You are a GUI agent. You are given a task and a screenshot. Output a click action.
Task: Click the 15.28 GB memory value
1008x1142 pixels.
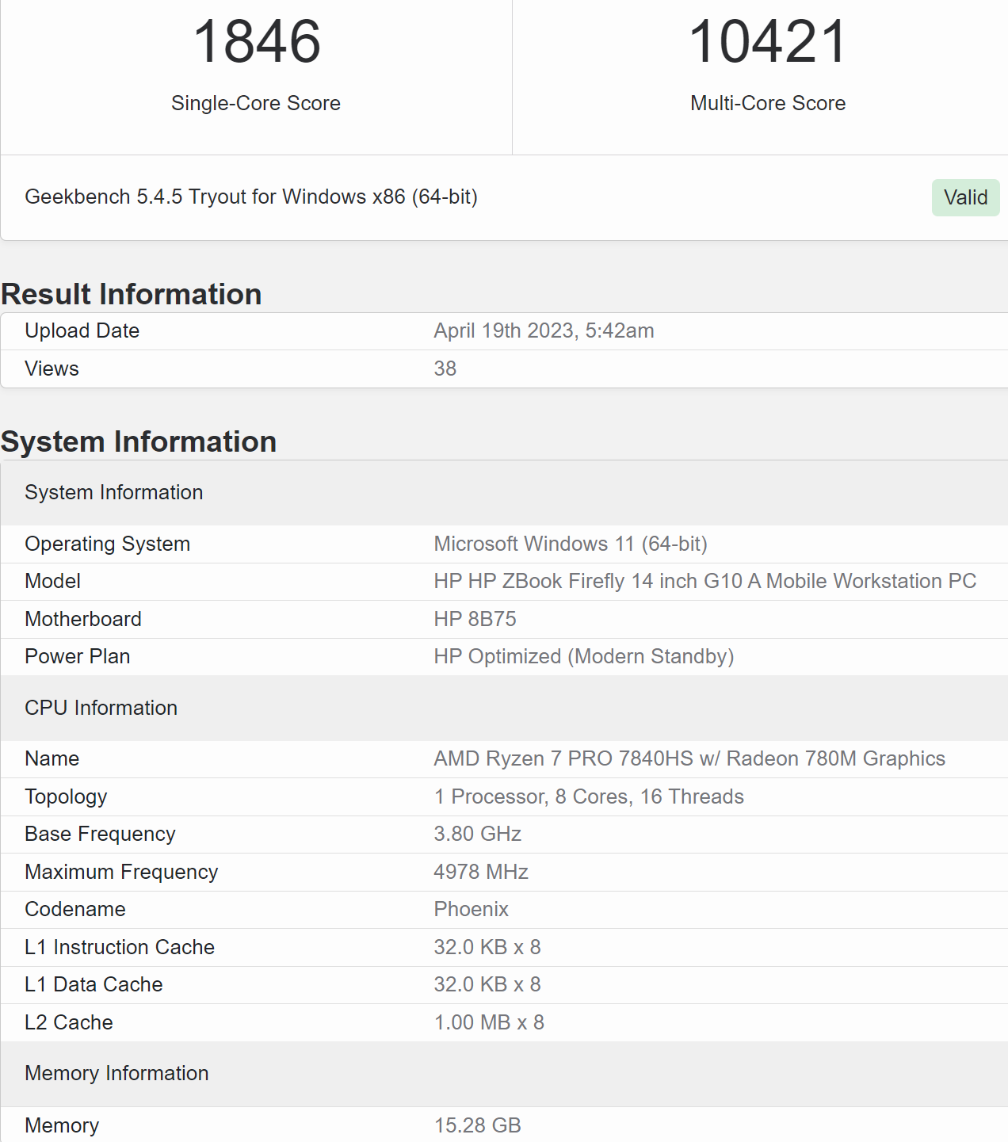click(477, 1125)
